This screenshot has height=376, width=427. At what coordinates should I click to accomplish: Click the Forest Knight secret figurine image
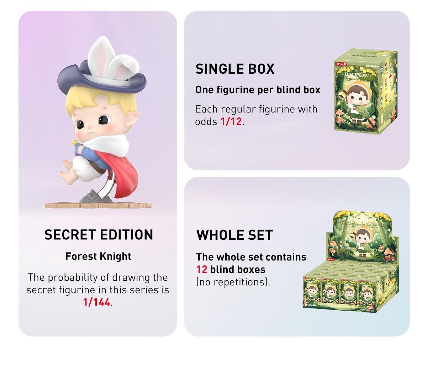click(x=99, y=123)
